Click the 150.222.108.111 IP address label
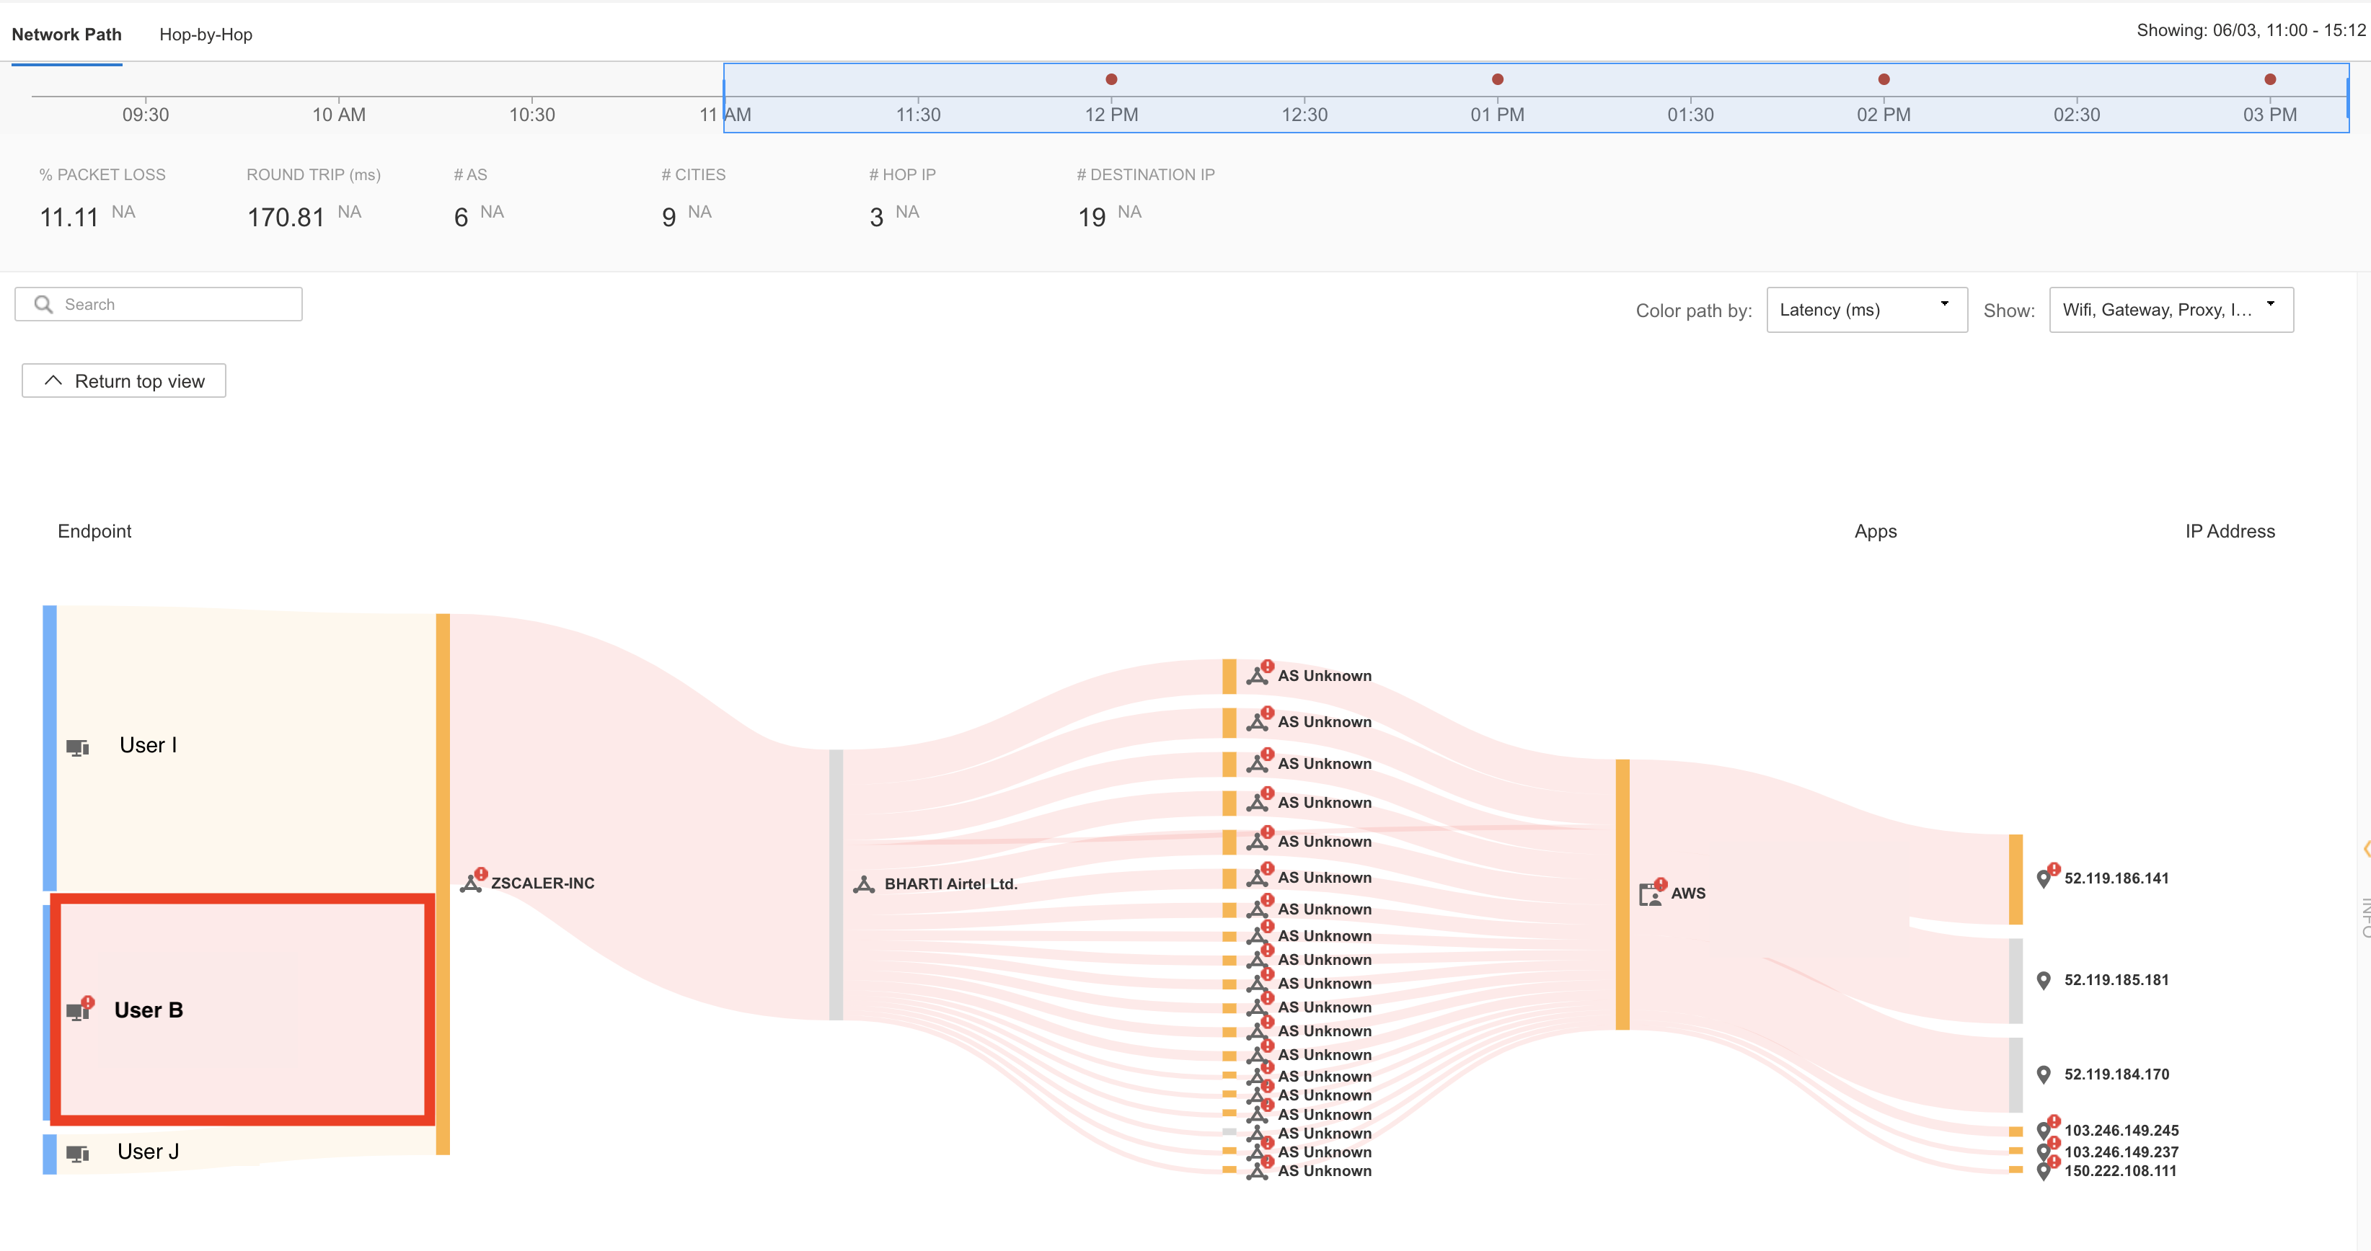Image resolution: width=2371 pixels, height=1251 pixels. [x=2120, y=1171]
